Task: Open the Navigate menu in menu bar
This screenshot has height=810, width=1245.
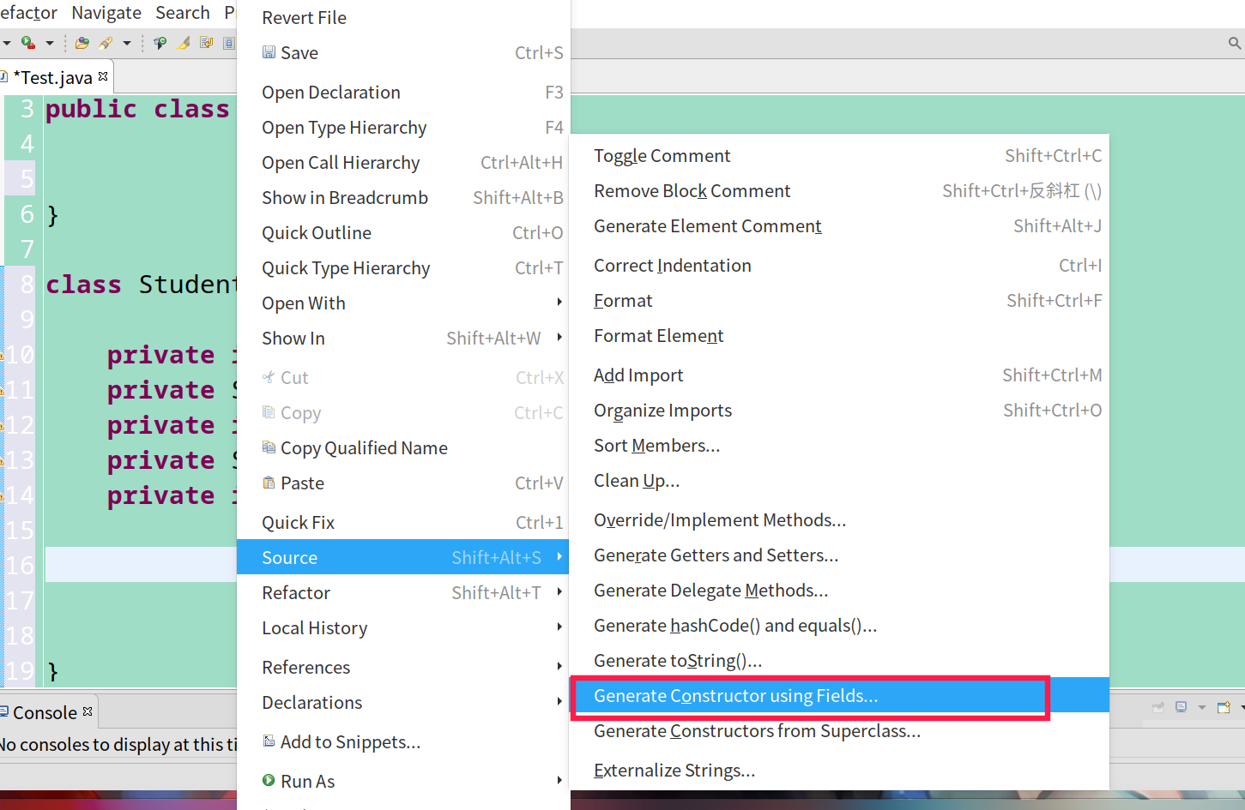Action: tap(106, 13)
